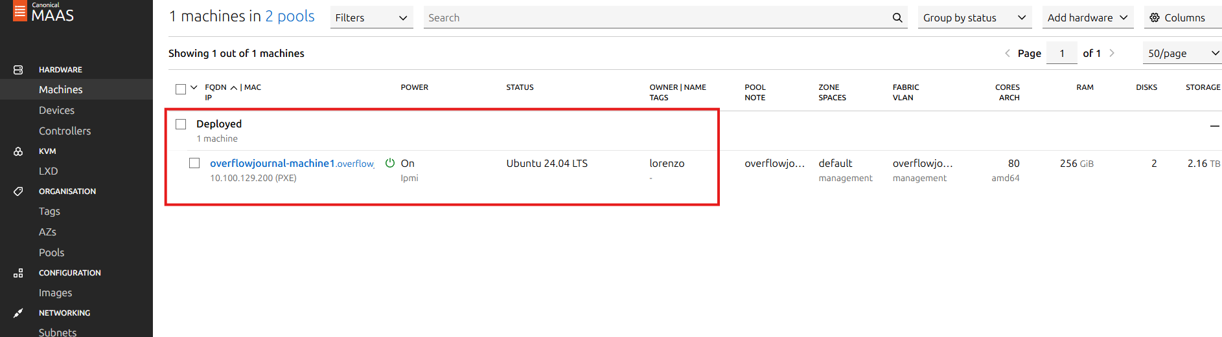Tick the select-all machines header checkbox
This screenshot has width=1222, height=337.
click(x=181, y=89)
